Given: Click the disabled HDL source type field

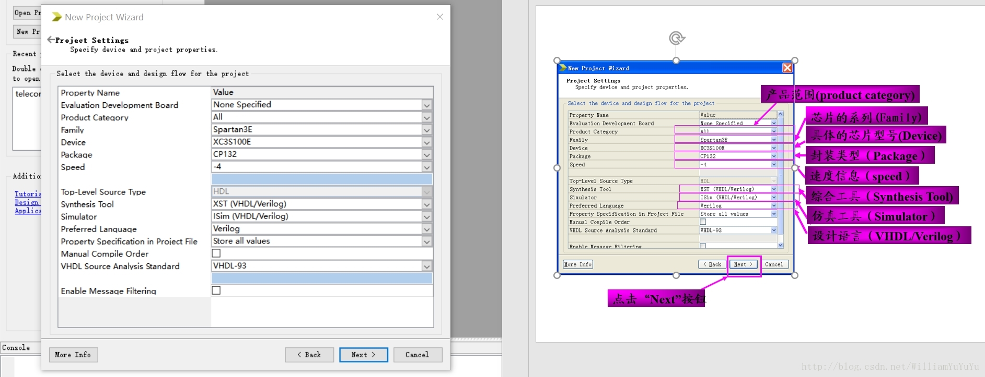Looking at the screenshot, I should [322, 191].
